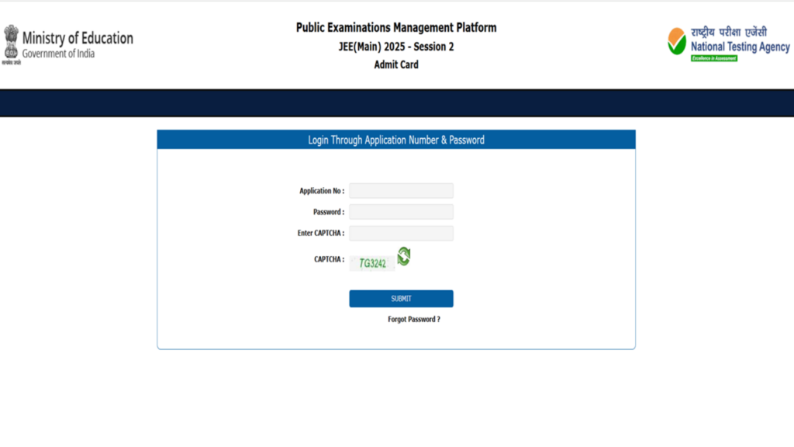The width and height of the screenshot is (794, 447).
Task: Click the 'National Testing Agency' English text
Action: 740,47
